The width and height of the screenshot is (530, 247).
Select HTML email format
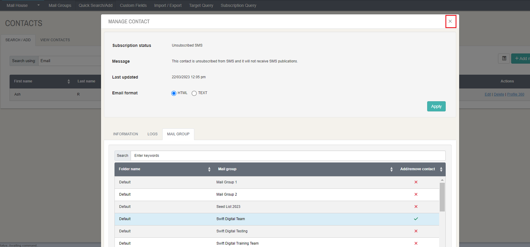pyautogui.click(x=174, y=93)
